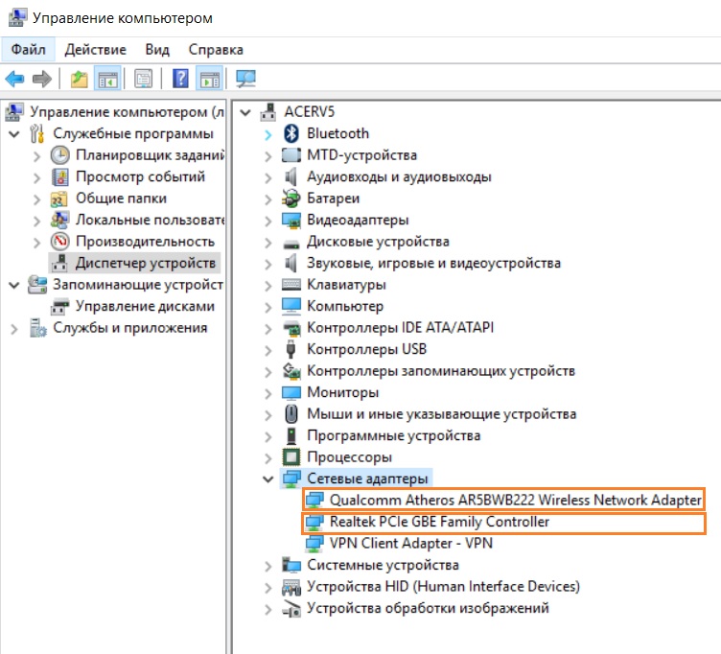Expand the Контроллеры IDE ATA/ATAPI arrow
This screenshot has height=654, width=721.
coord(268,328)
